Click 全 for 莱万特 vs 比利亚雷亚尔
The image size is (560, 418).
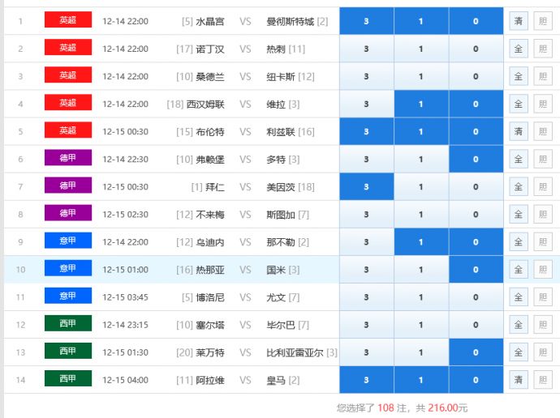click(518, 352)
